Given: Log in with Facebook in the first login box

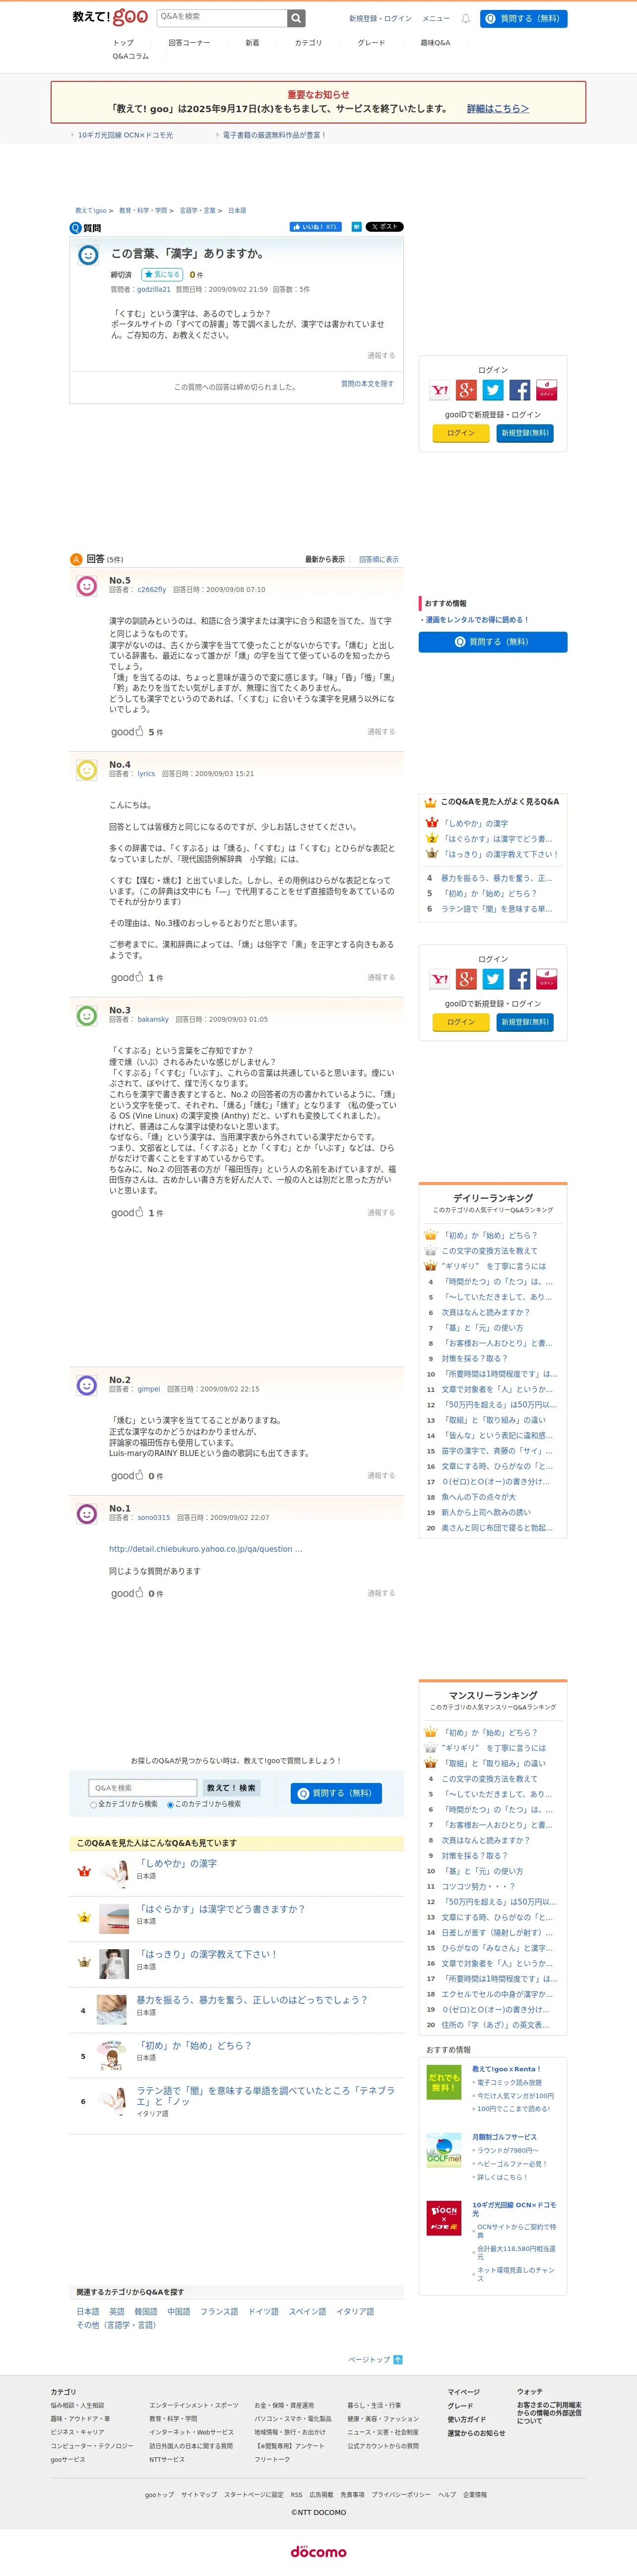Looking at the screenshot, I should tap(520, 391).
